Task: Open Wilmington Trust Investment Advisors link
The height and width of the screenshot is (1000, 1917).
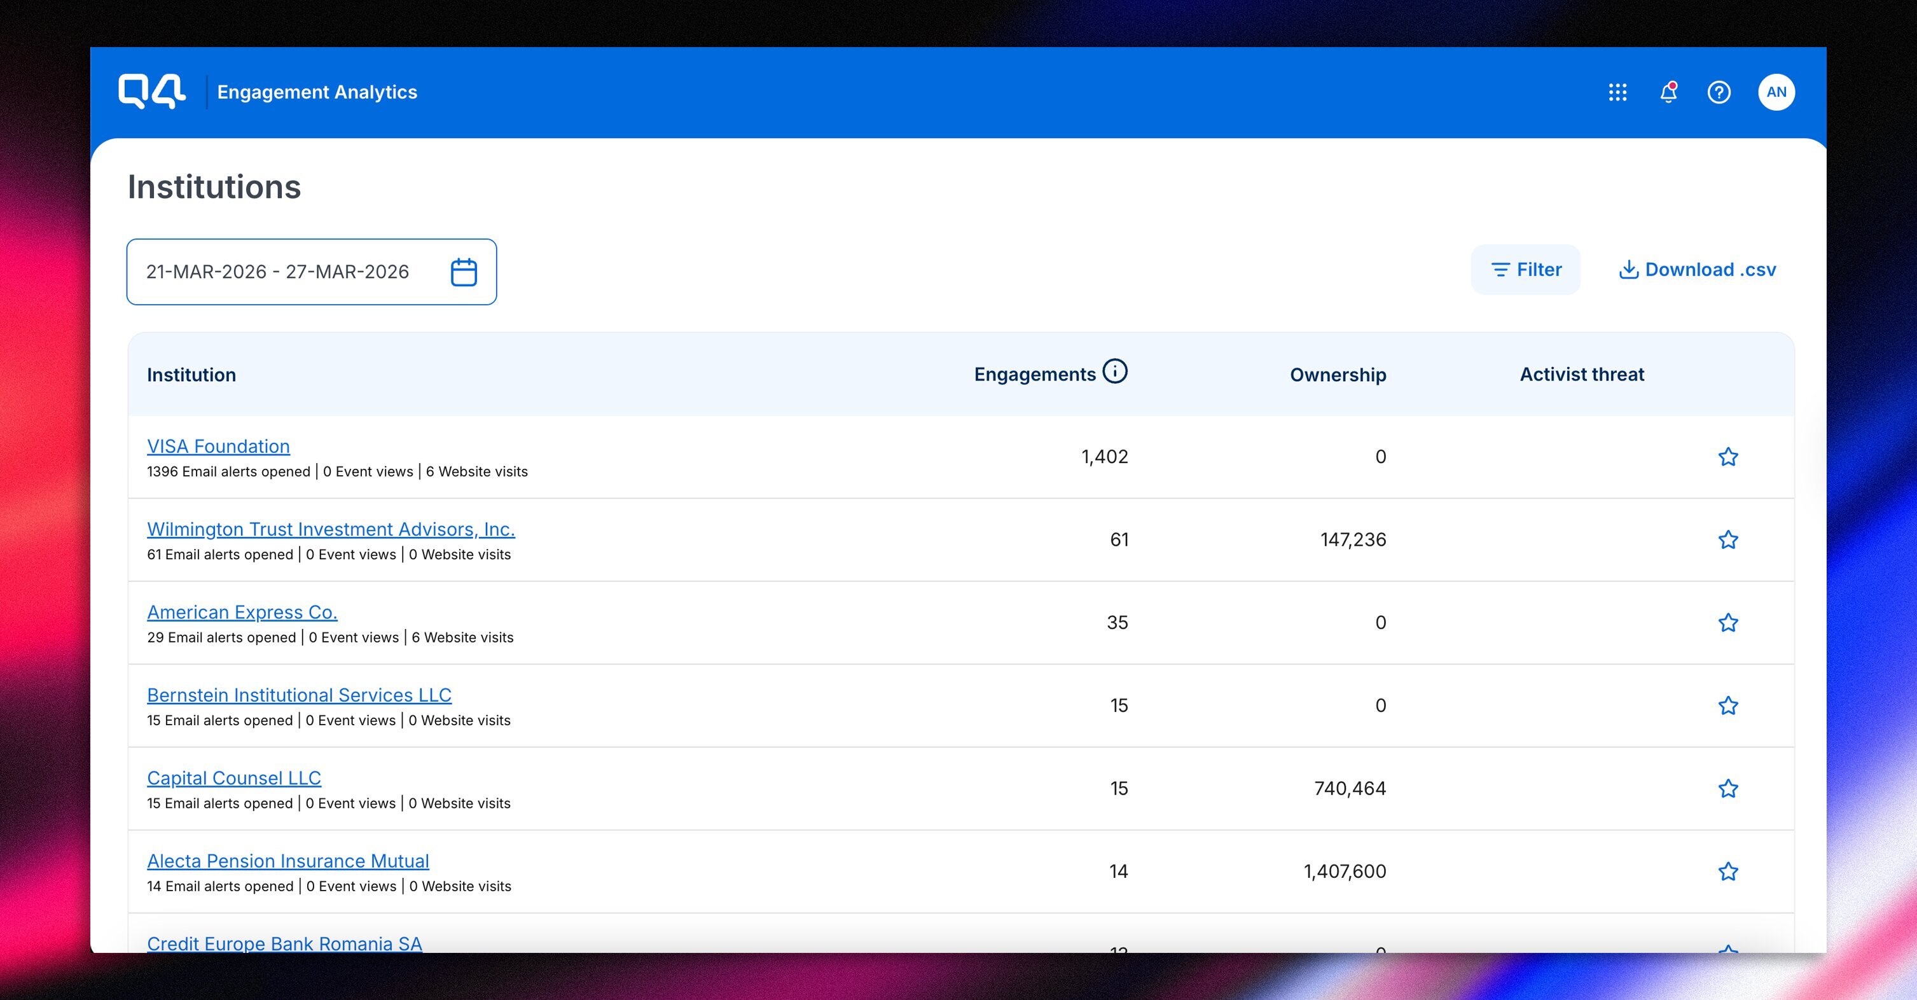Action: click(330, 529)
